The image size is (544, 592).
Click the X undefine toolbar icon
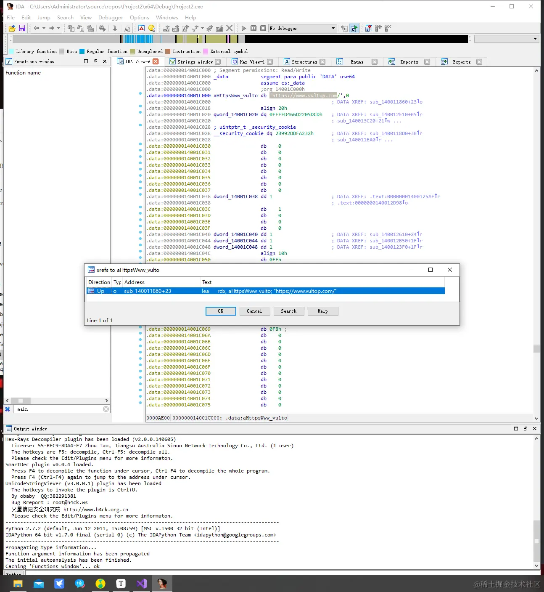click(x=229, y=28)
